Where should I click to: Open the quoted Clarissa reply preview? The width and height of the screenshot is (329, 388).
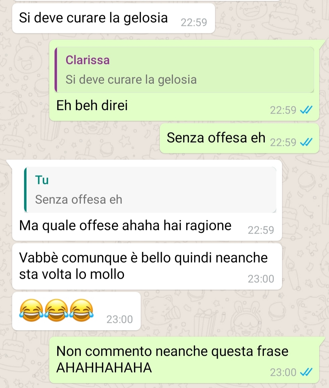[184, 70]
